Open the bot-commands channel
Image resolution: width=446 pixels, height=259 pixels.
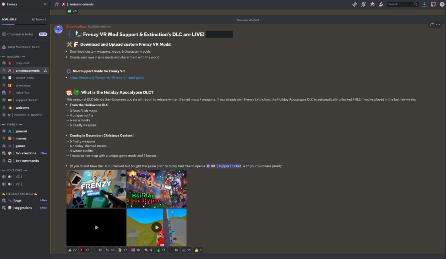click(x=25, y=161)
